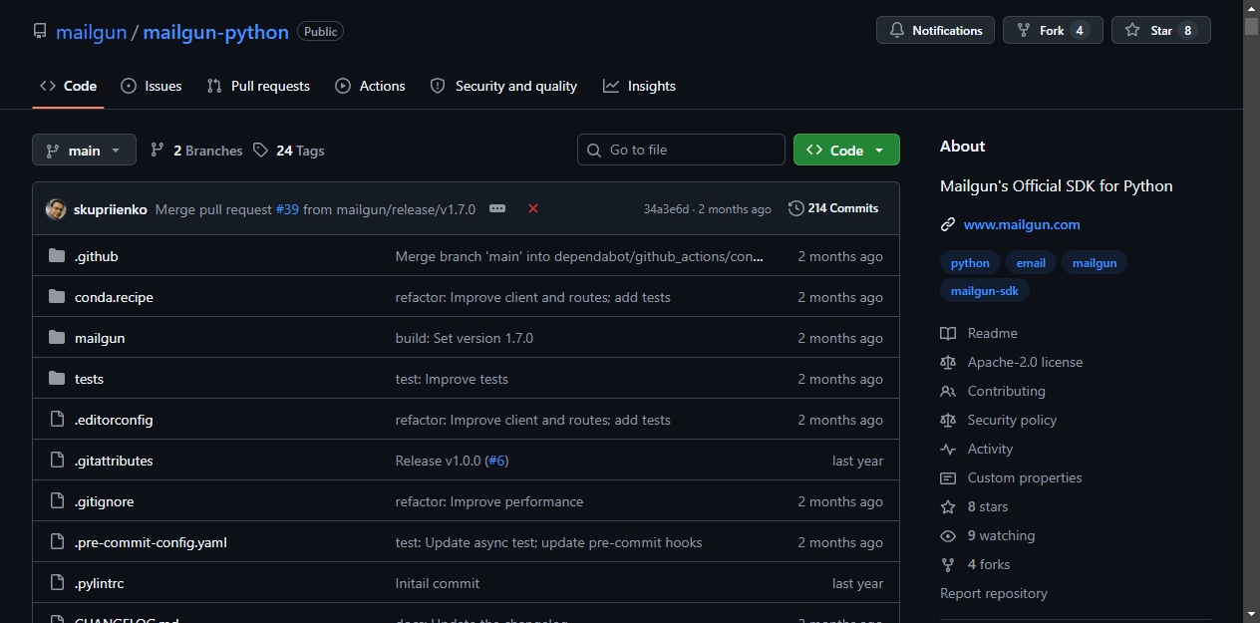Click the scrollbar down arrow
The image size is (1260, 623).
click(x=1251, y=614)
